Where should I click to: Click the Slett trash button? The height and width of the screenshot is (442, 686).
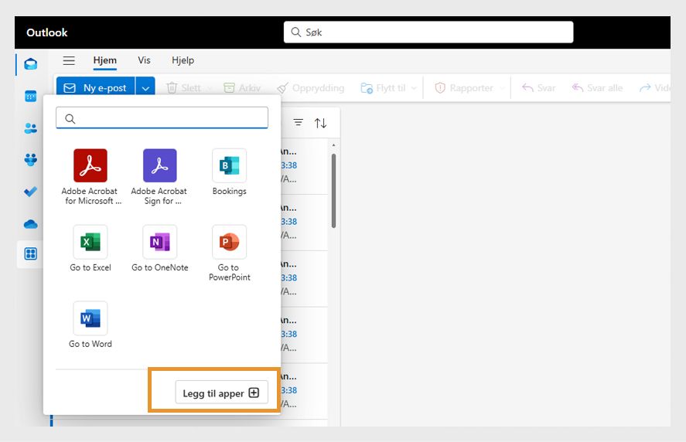coord(184,88)
